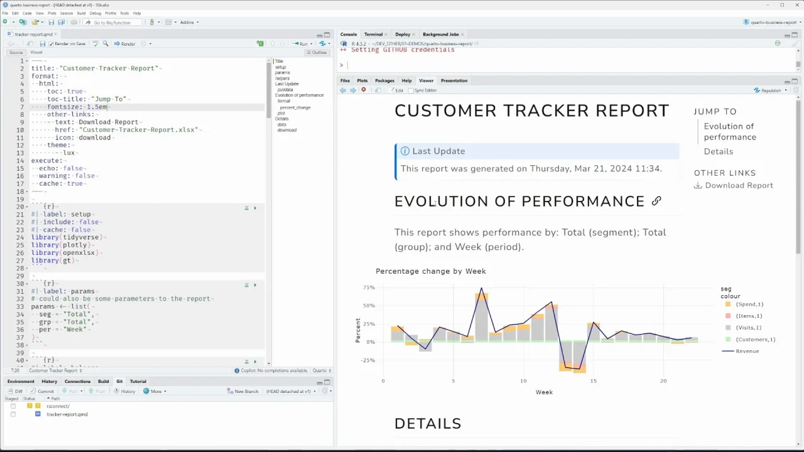Image resolution: width=804 pixels, height=452 pixels.
Task: Switch to the Terminal tab
Action: (x=373, y=35)
